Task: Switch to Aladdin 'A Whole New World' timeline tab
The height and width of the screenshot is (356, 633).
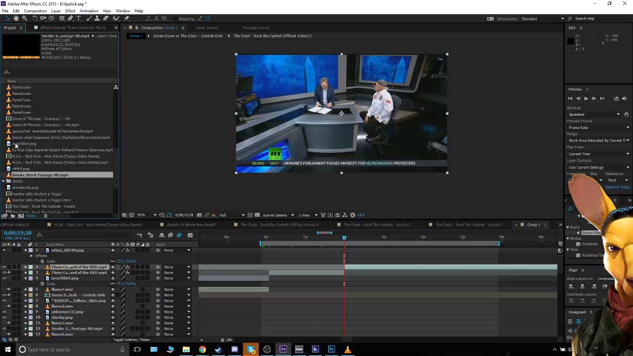Action: pyautogui.click(x=192, y=225)
